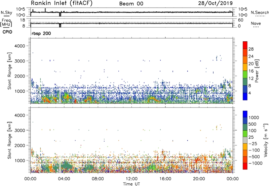Click the "CPID" label

[x=7, y=32]
